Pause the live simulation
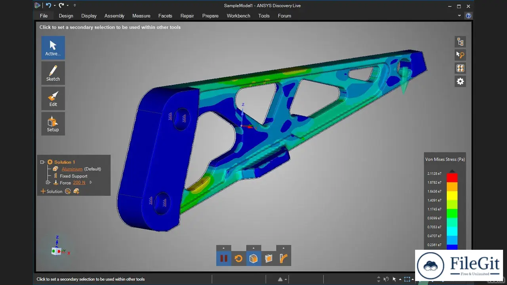Image resolution: width=507 pixels, height=285 pixels. (x=224, y=258)
